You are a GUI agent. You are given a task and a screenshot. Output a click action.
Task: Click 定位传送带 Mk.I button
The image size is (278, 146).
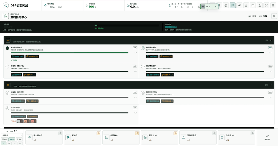[x=18, y=101]
